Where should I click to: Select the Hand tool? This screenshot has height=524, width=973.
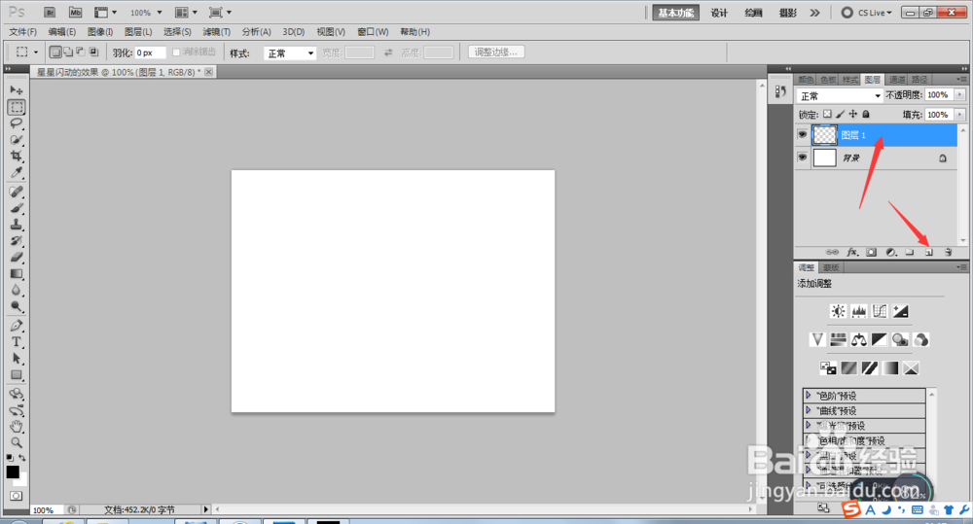[17, 426]
